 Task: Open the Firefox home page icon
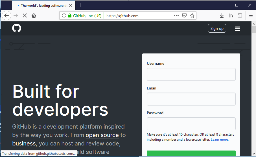[34, 16]
